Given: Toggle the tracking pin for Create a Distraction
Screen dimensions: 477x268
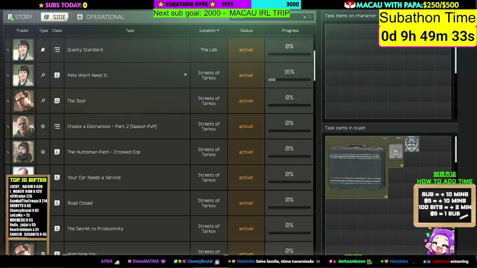Looking at the screenshot, I should point(8,127).
